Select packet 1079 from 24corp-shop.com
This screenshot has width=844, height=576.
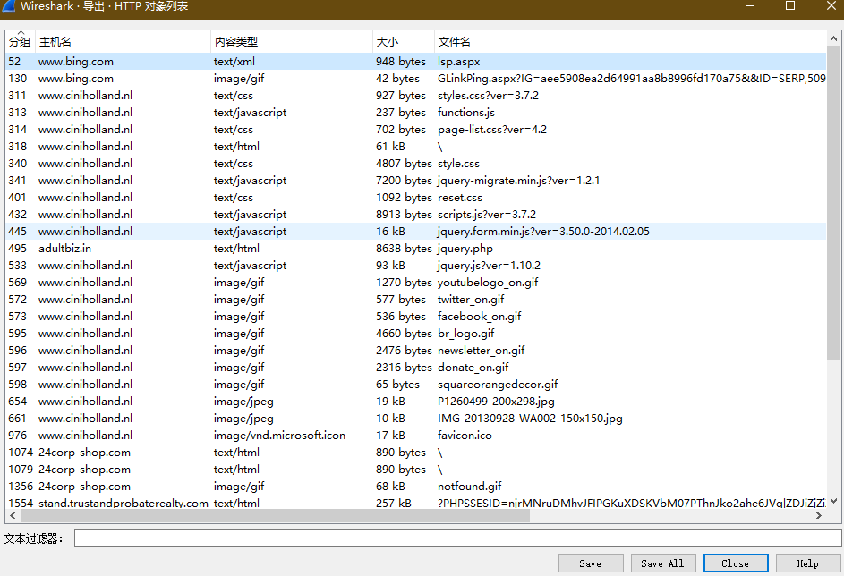tap(416, 470)
